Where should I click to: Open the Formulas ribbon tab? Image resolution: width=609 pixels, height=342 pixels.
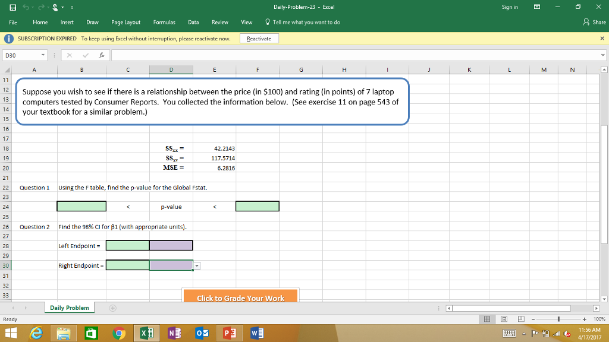(164, 22)
